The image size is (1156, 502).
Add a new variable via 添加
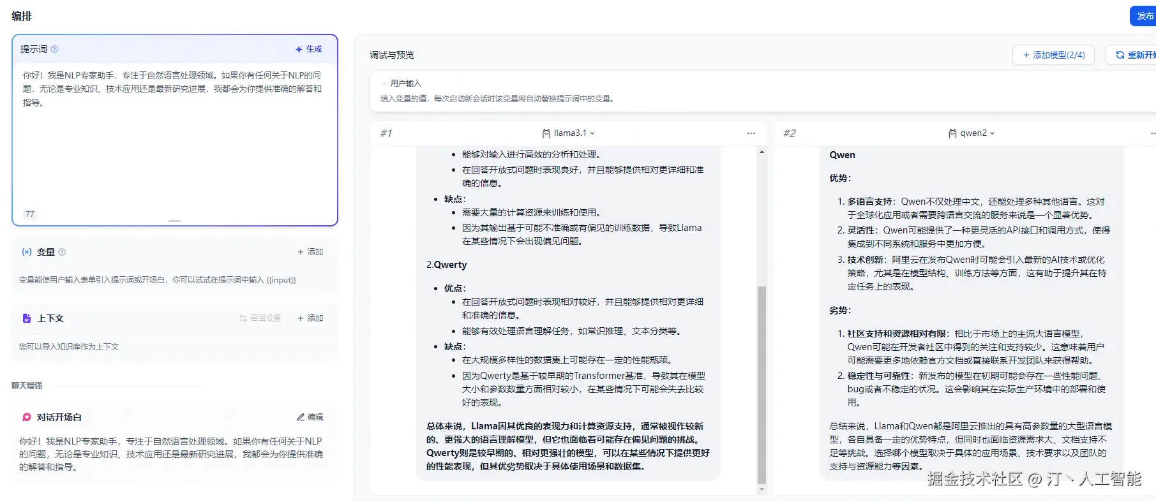(x=310, y=252)
